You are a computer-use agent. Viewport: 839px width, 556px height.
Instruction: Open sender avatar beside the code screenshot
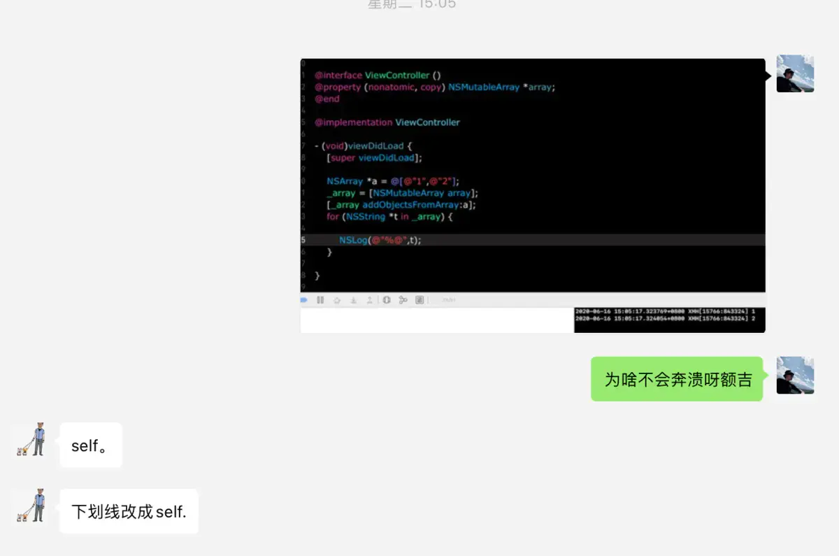pos(795,73)
